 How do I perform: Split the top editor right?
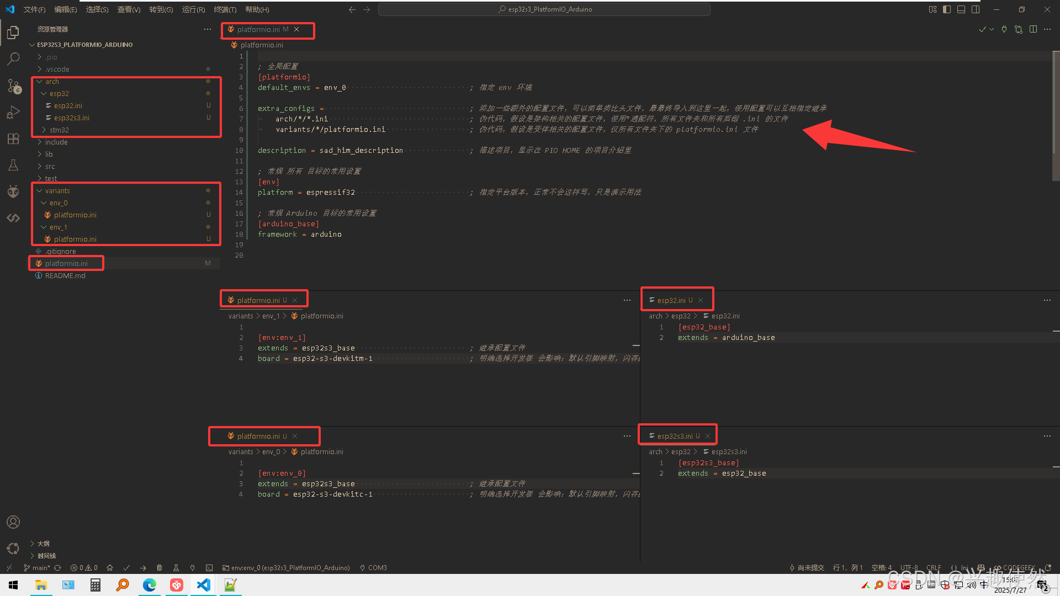[1033, 29]
